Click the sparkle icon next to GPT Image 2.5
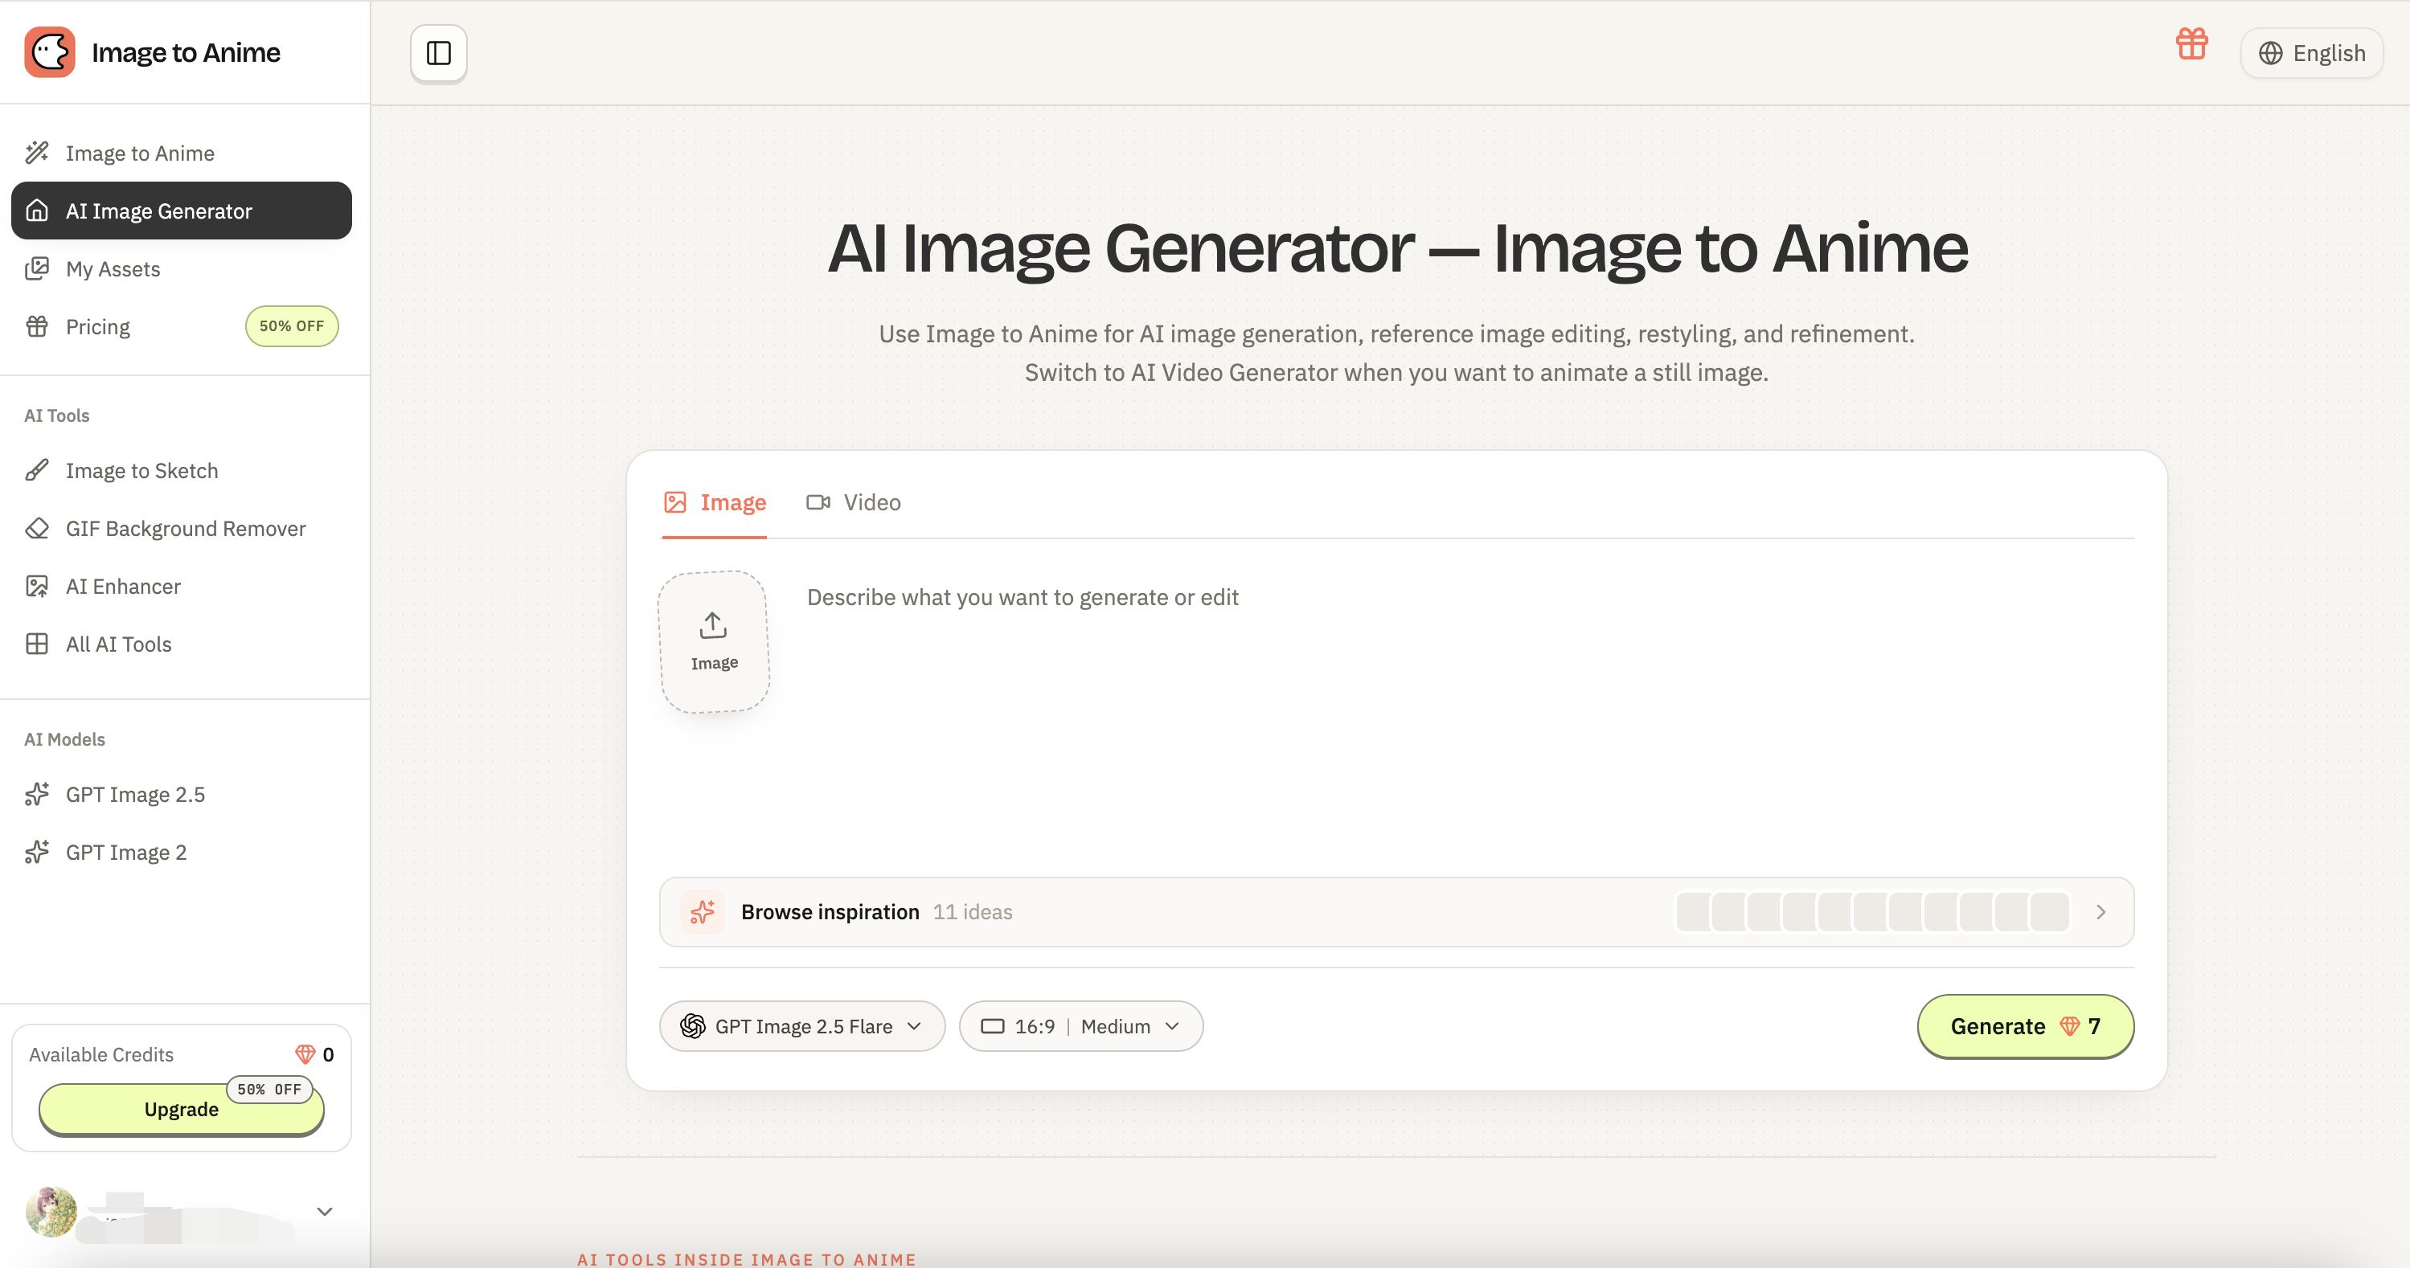 [x=38, y=794]
